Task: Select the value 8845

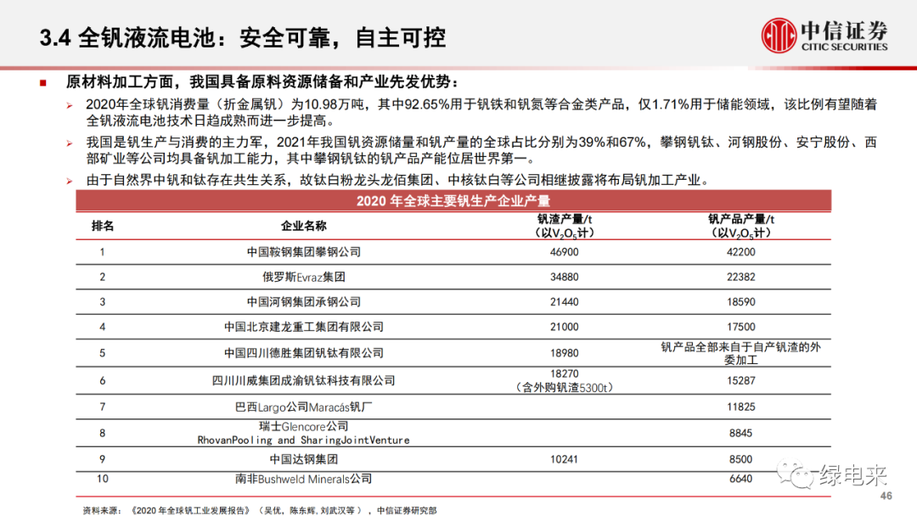Action: (x=741, y=433)
